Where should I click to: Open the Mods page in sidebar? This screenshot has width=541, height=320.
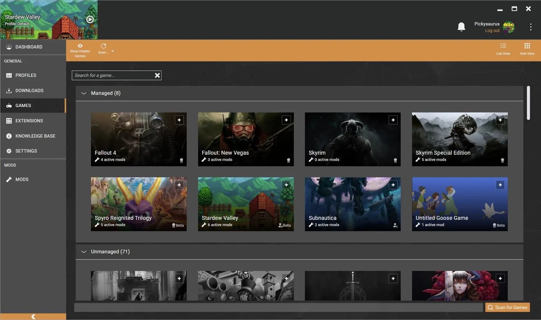33,179
